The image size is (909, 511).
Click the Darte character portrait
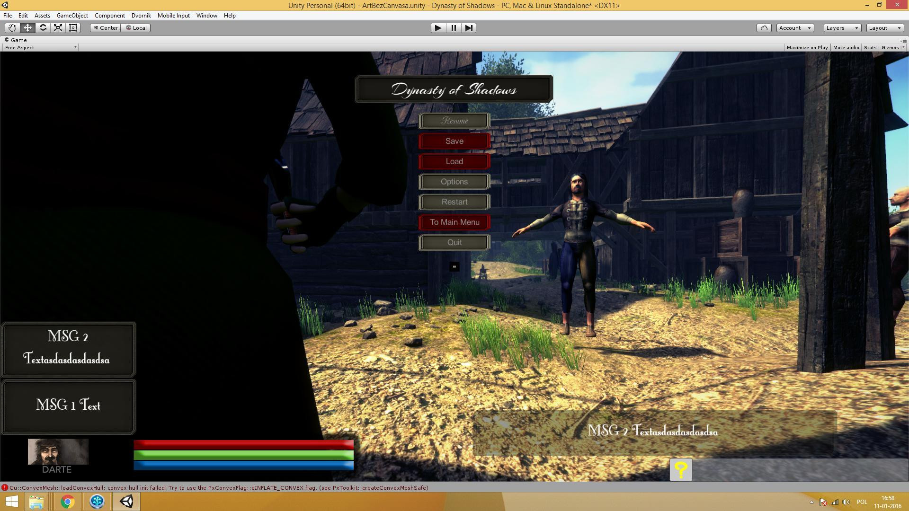click(x=58, y=451)
